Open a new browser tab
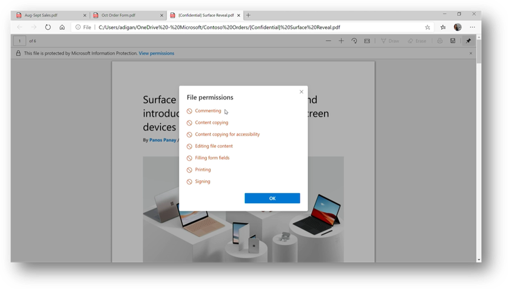This screenshot has width=508, height=289. pos(248,15)
